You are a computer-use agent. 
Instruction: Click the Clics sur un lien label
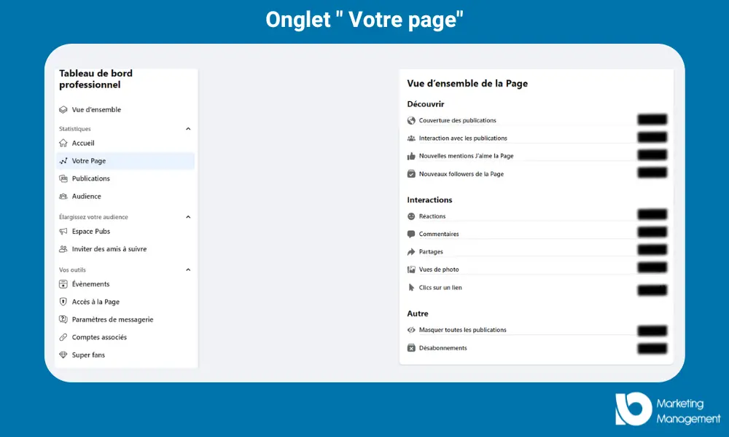[440, 288]
